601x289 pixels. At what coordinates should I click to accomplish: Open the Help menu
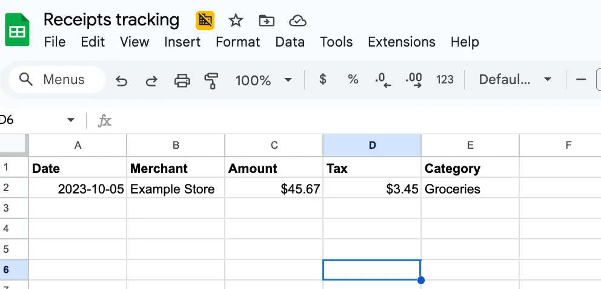click(x=465, y=42)
